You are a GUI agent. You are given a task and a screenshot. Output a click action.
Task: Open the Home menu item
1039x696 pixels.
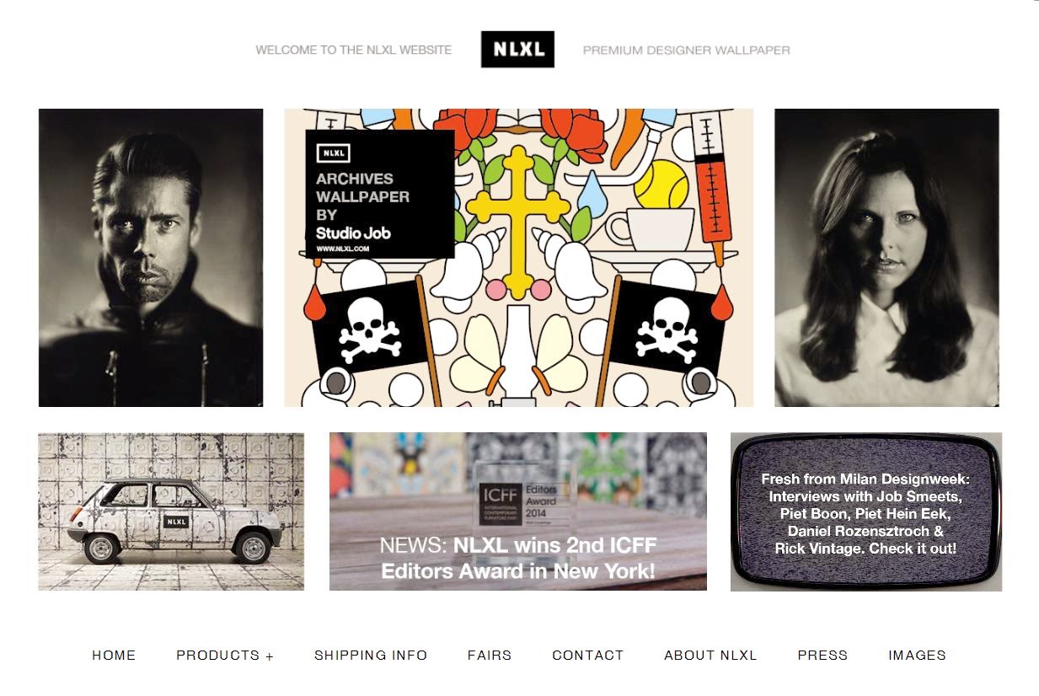(114, 655)
